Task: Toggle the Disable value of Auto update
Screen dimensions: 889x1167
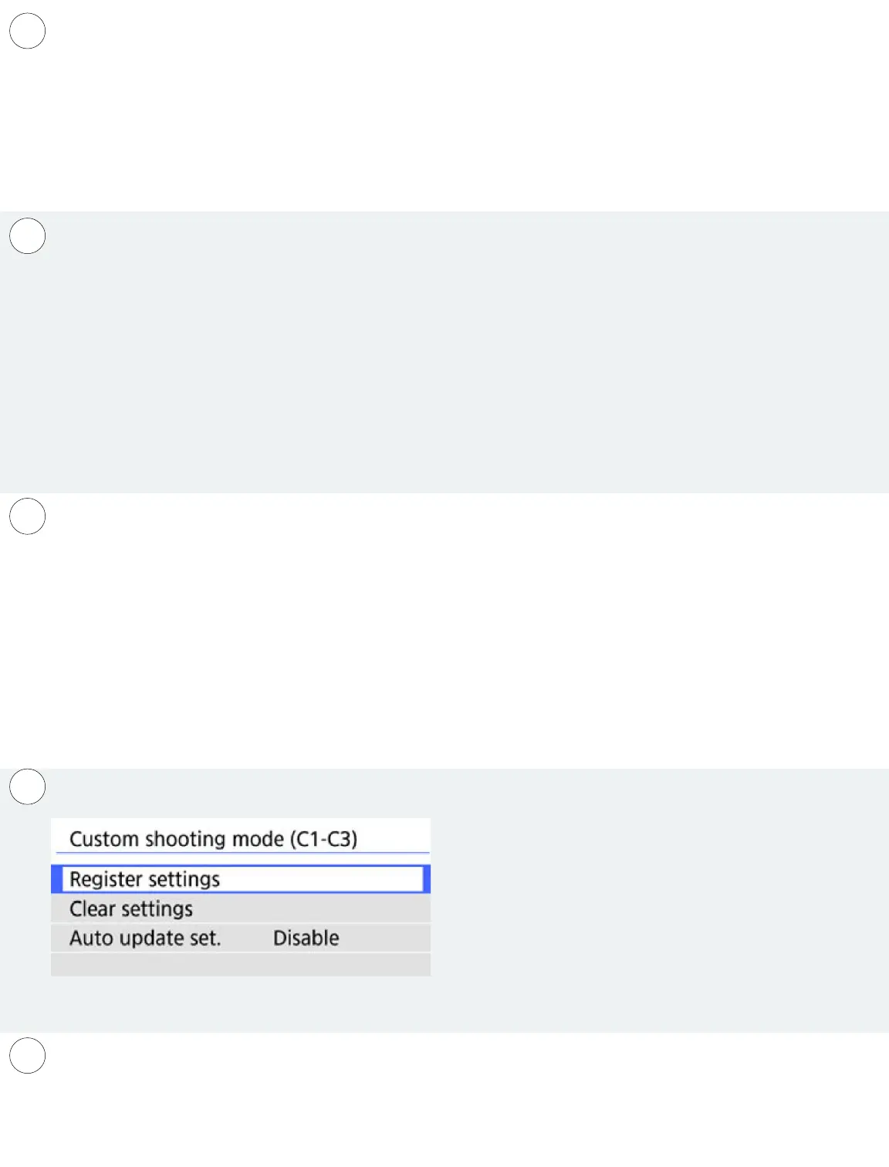Action: click(x=306, y=938)
